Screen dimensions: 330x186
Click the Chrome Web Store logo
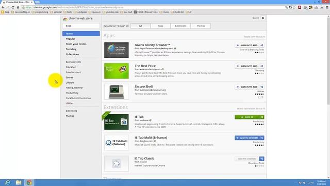78,19
